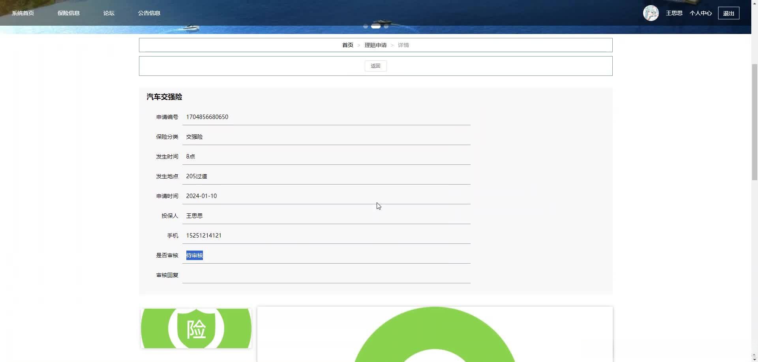Click the 退出 logout button
The height and width of the screenshot is (362, 758).
point(729,13)
